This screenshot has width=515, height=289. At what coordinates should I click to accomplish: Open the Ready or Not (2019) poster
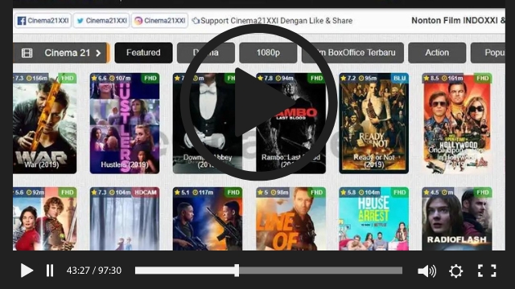point(373,123)
